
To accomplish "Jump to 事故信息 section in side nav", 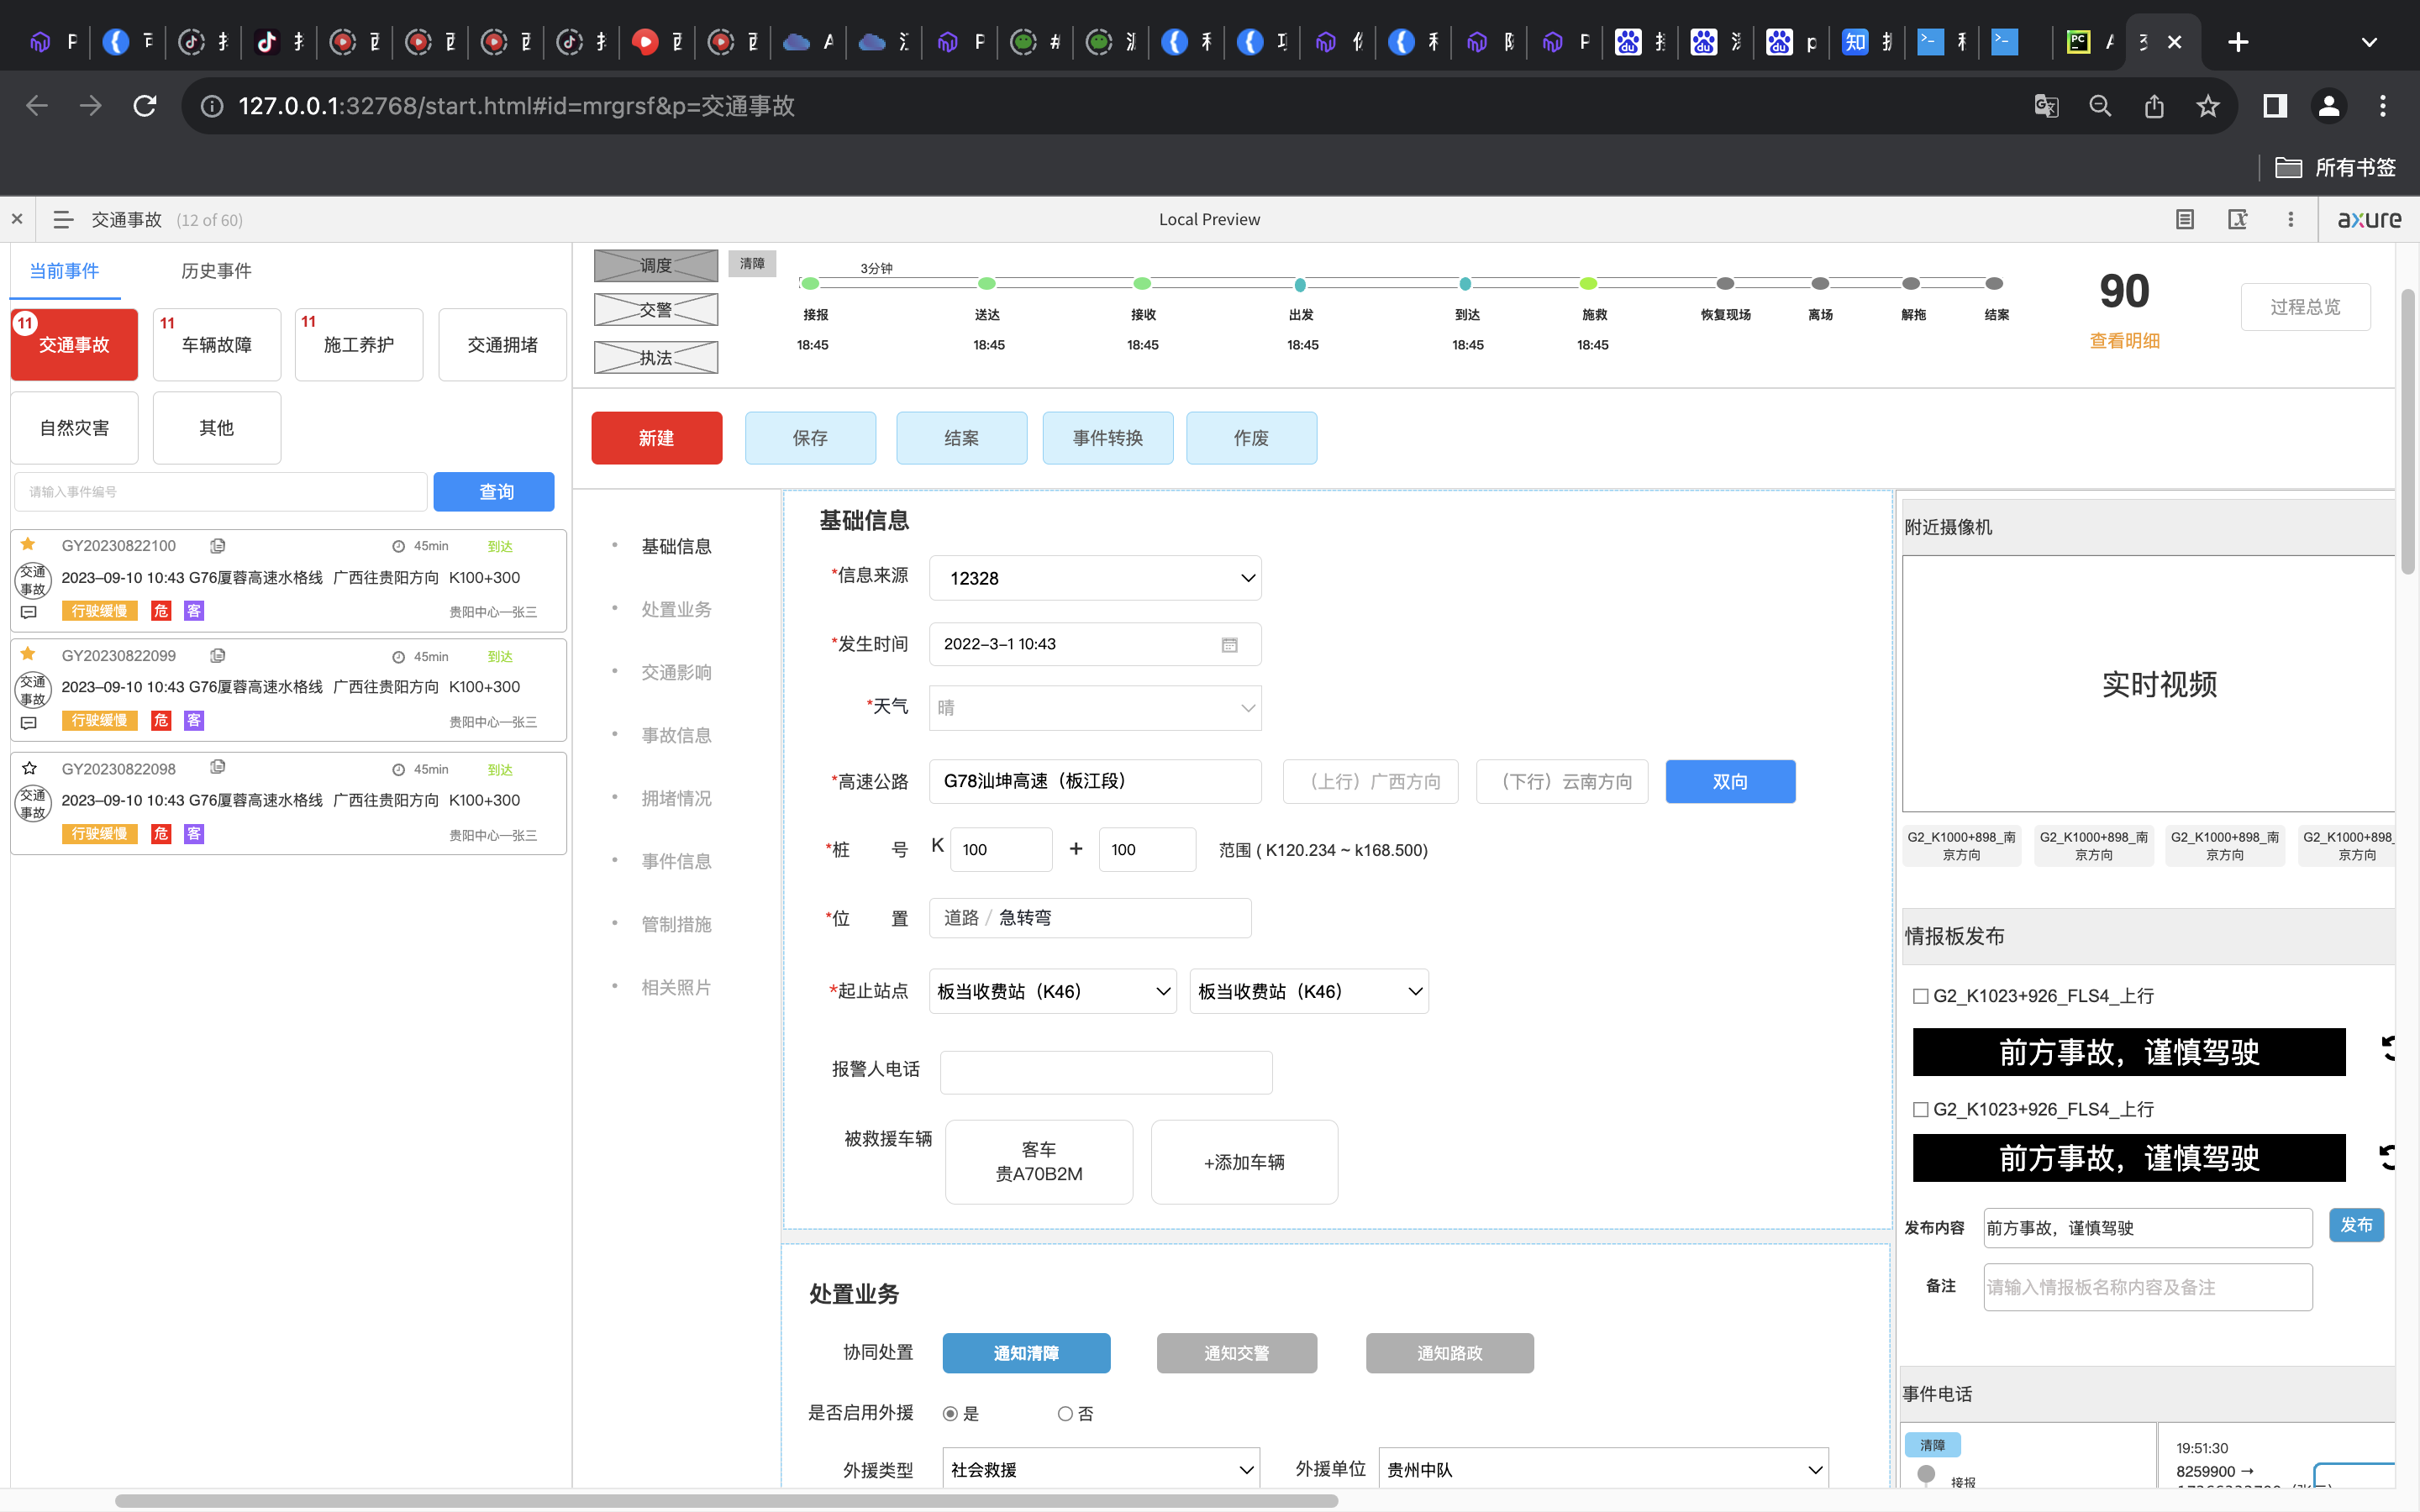I will pos(676,736).
